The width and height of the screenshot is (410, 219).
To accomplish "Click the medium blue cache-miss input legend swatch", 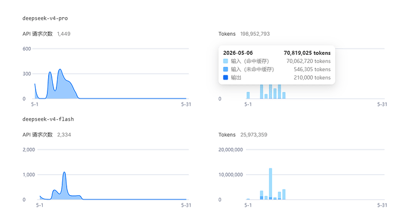I will [x=225, y=69].
